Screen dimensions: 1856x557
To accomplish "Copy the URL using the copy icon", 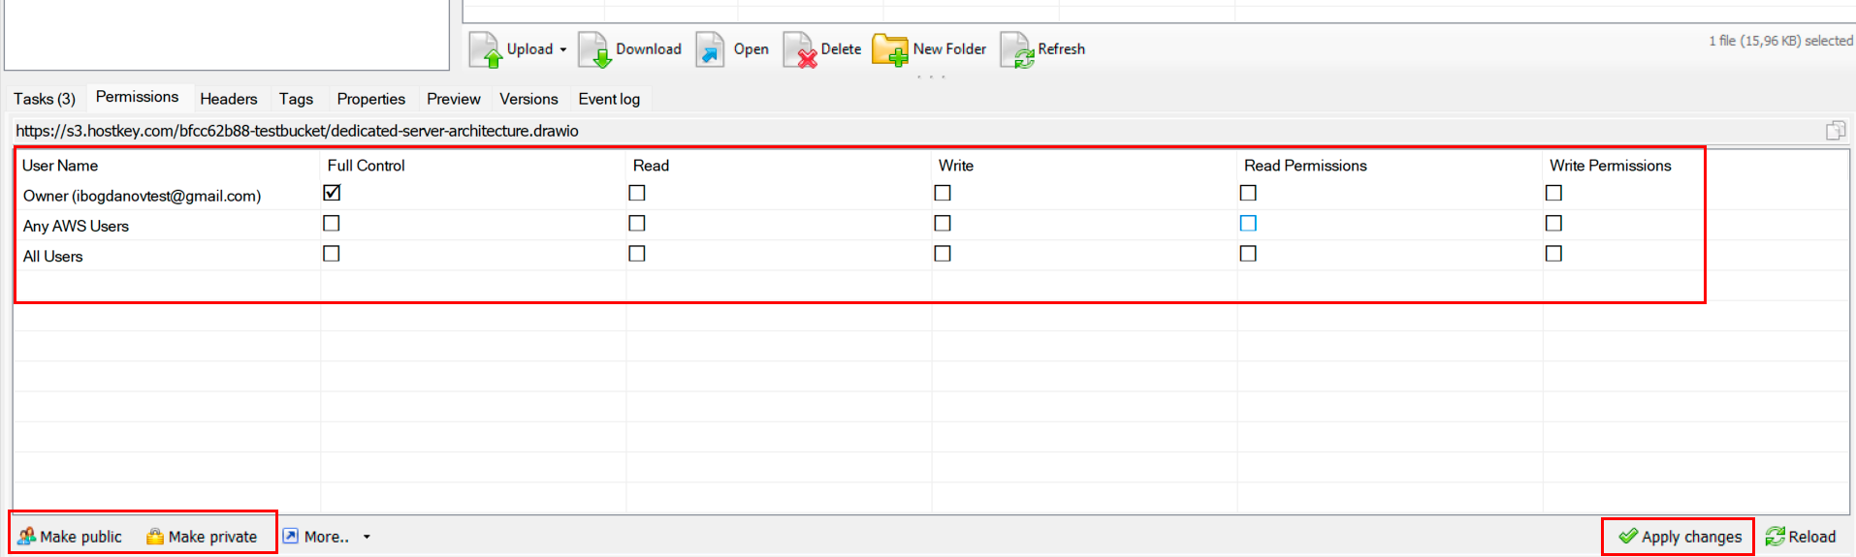I will pyautogui.click(x=1835, y=131).
